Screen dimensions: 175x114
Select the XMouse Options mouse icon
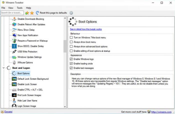[14, 62]
